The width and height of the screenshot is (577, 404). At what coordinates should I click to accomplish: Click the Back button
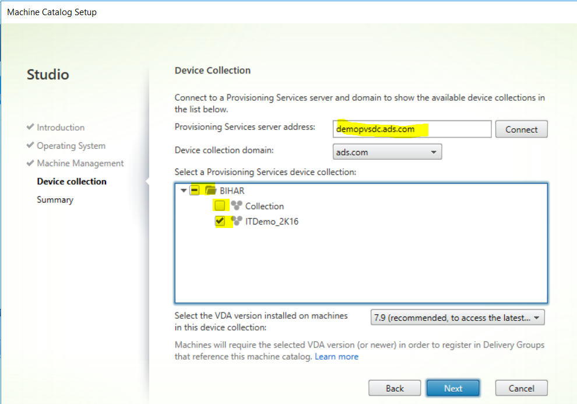(x=395, y=388)
